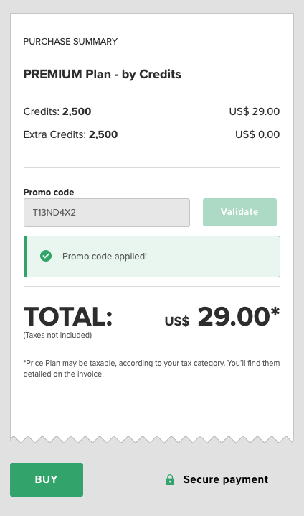Click the asterisk beside the total price
The width and height of the screenshot is (304, 516).
click(x=275, y=312)
